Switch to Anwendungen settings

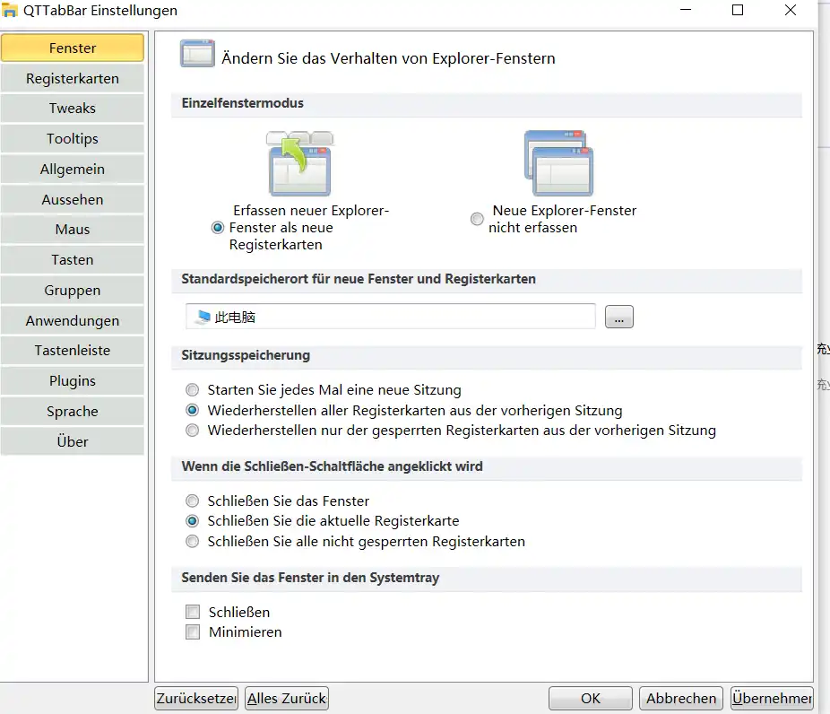73,320
